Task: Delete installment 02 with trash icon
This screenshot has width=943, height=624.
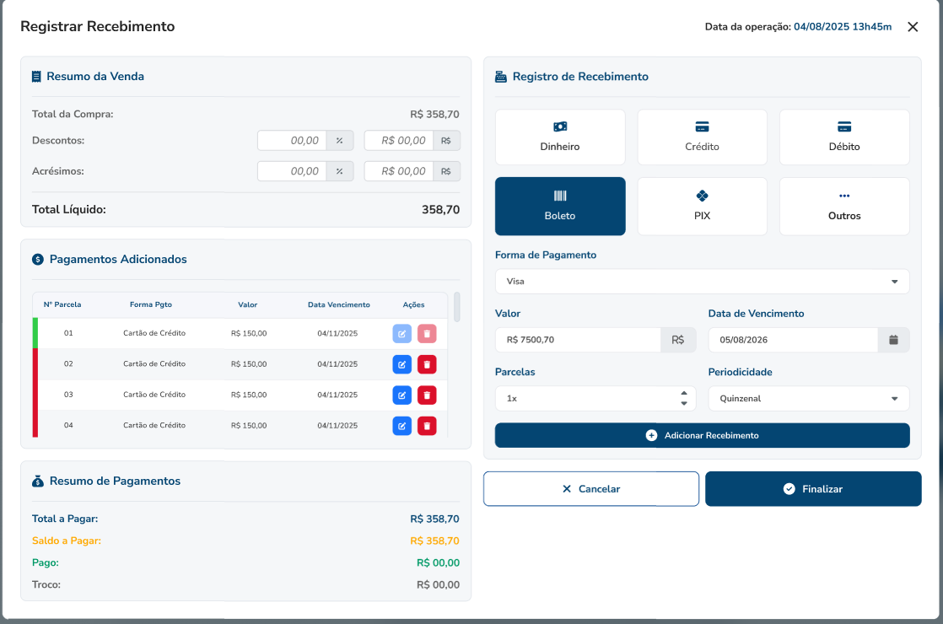Action: 427,364
